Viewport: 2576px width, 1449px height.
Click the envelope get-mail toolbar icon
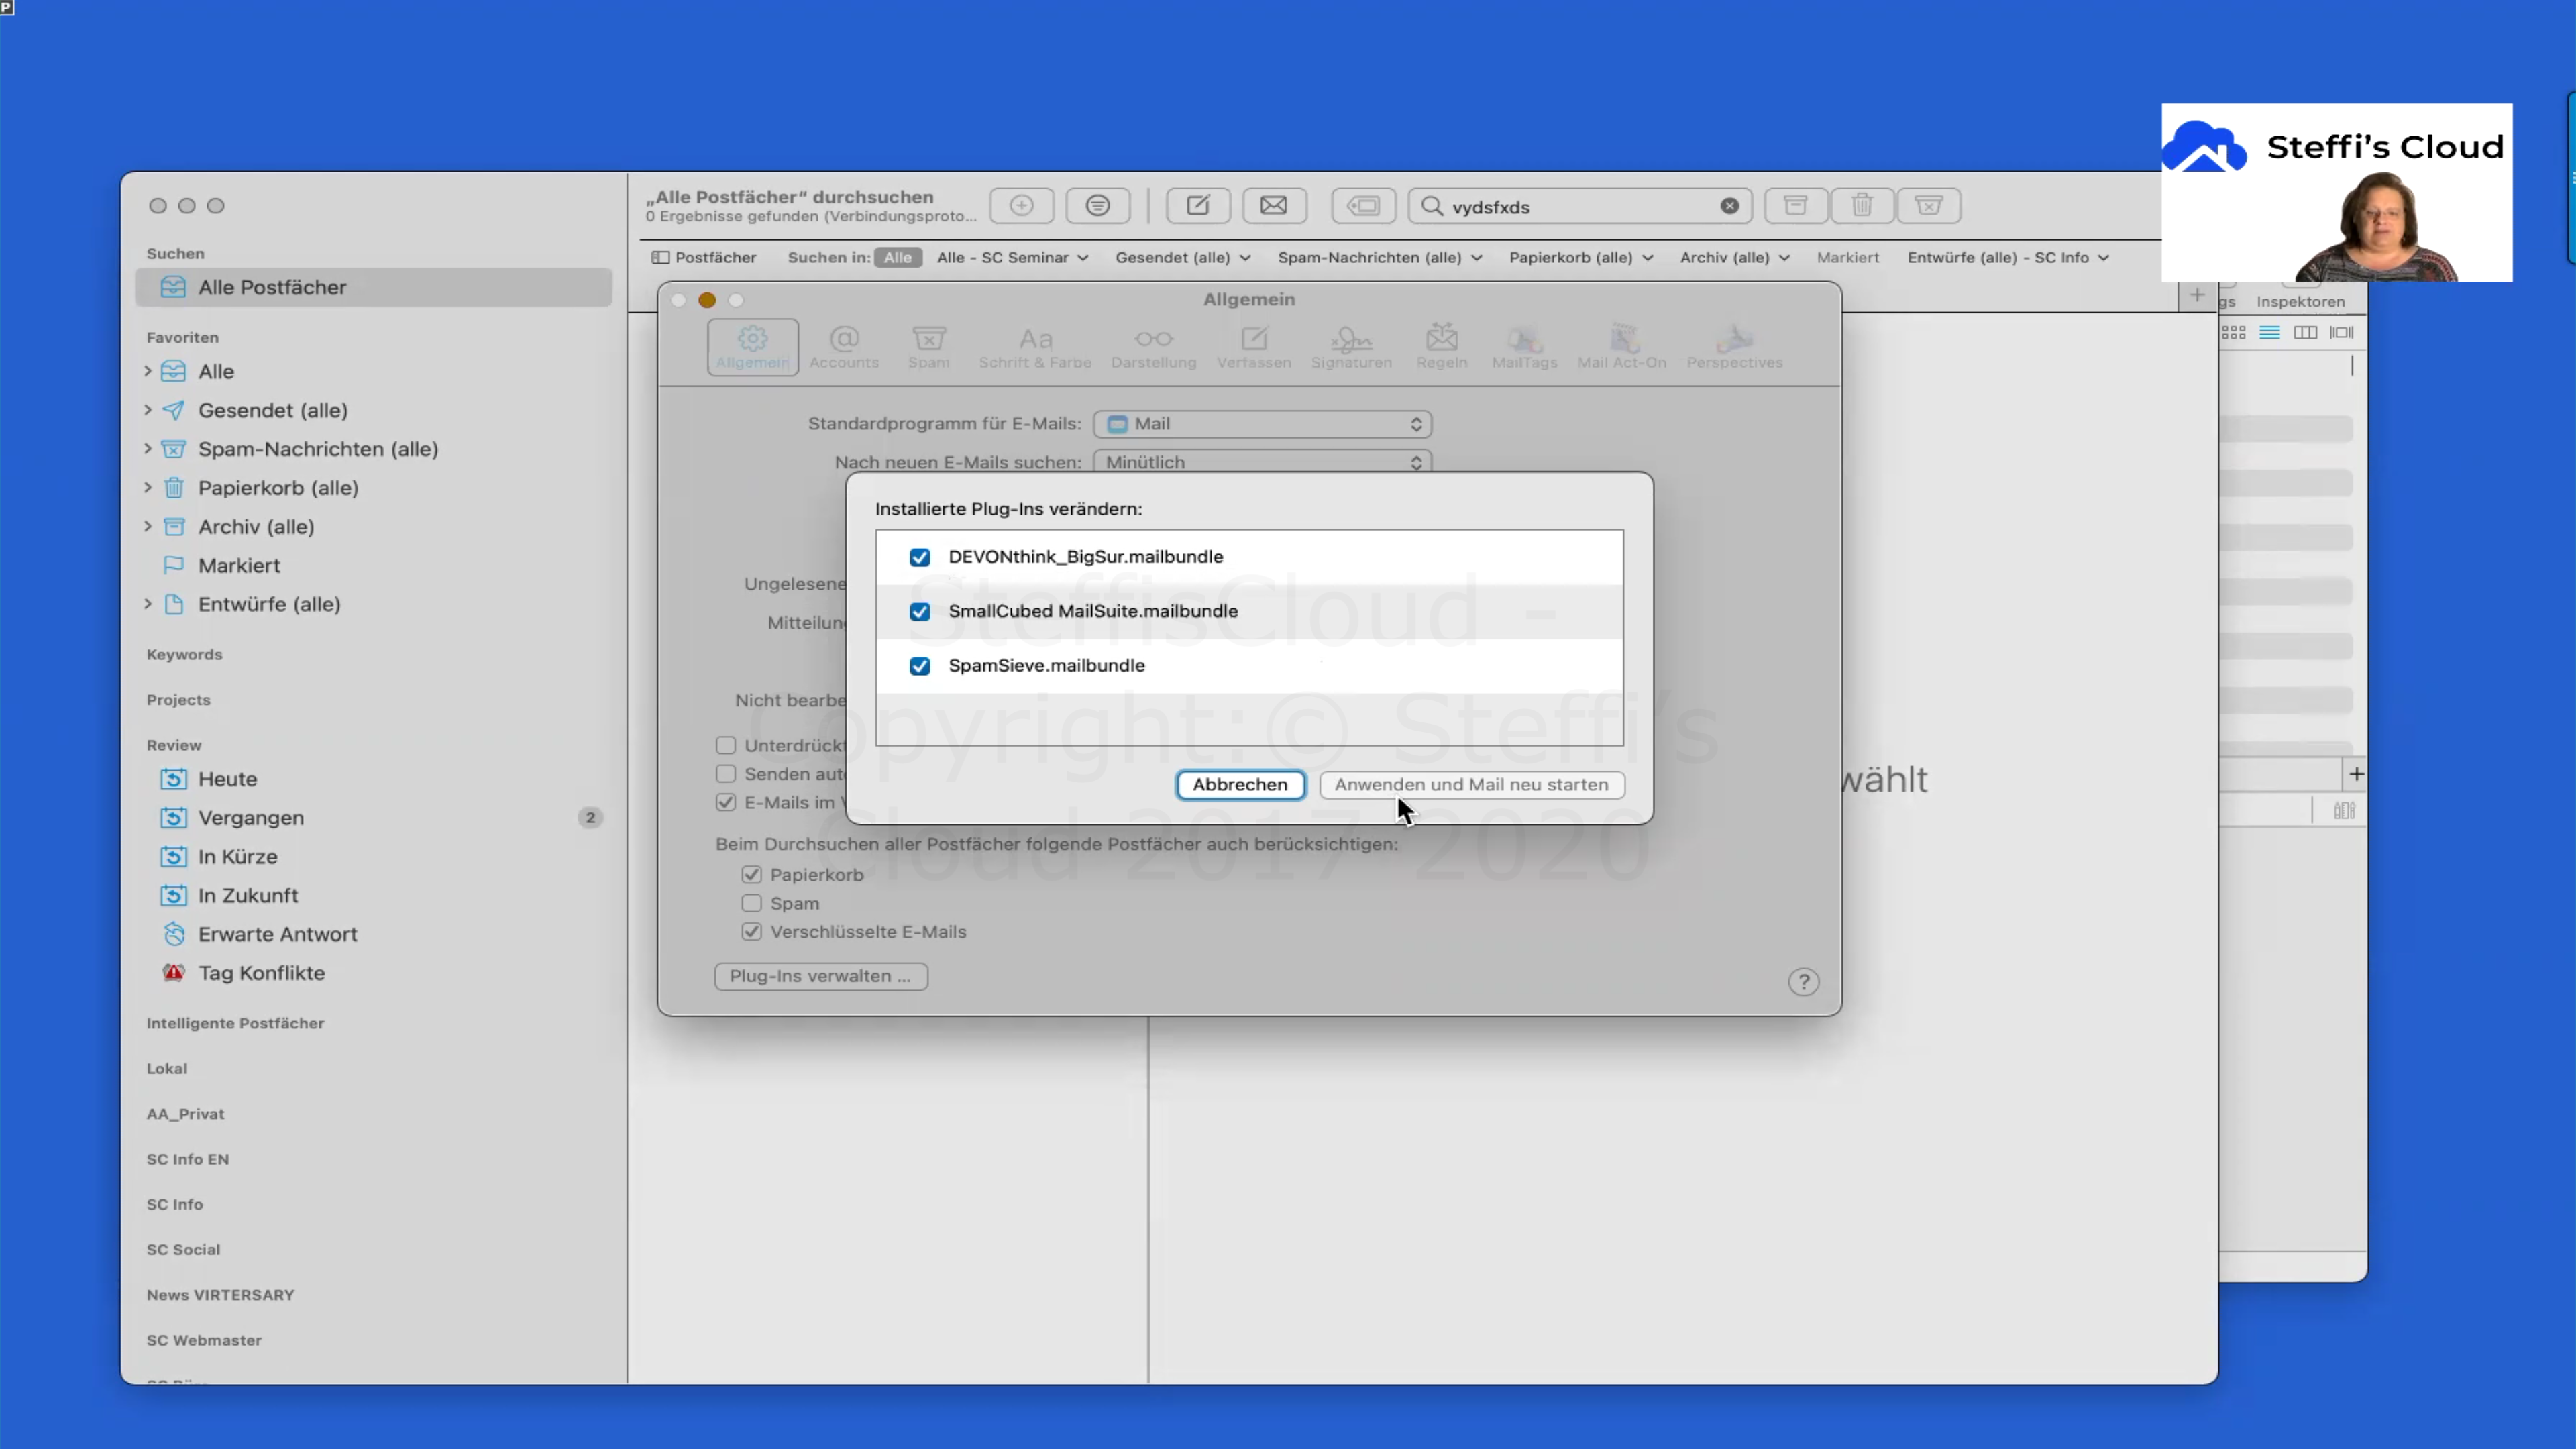point(1273,206)
